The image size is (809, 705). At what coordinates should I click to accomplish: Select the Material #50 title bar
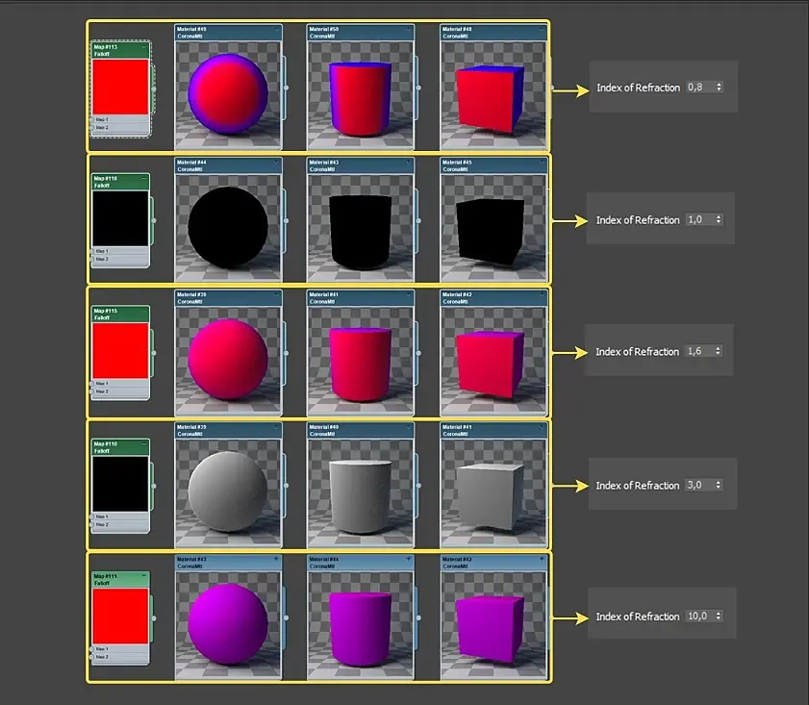pyautogui.click(x=360, y=33)
